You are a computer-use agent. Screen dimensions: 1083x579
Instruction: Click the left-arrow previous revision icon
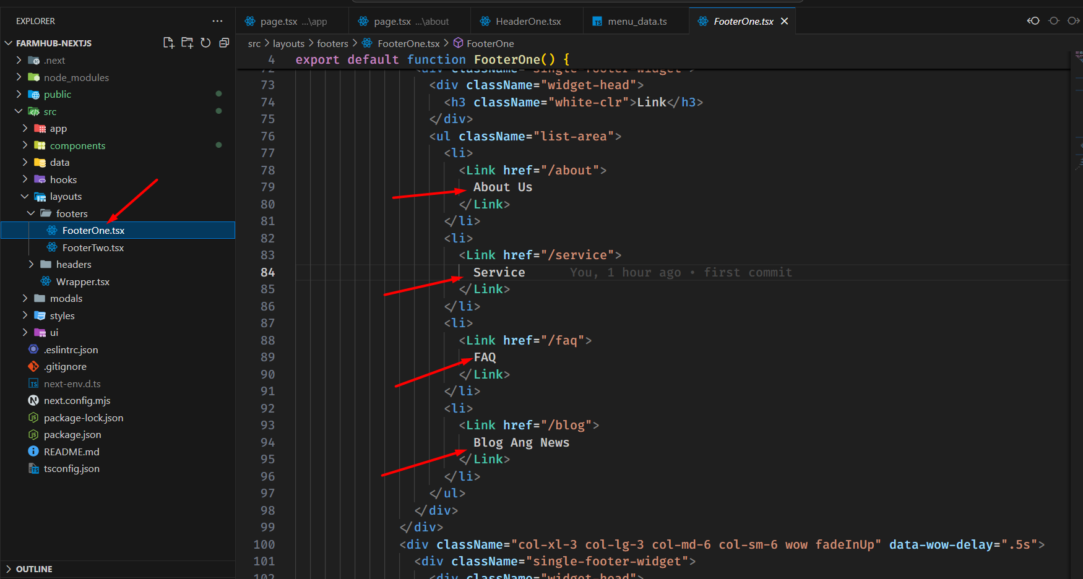pos(1033,21)
